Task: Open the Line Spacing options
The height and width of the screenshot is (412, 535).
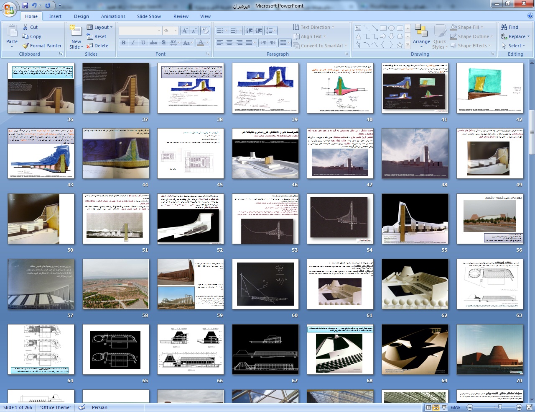Action: (x=271, y=31)
